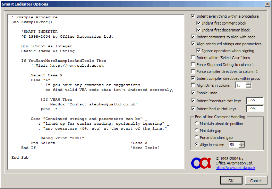Decrease Align Dim's column value

pos(248,86)
